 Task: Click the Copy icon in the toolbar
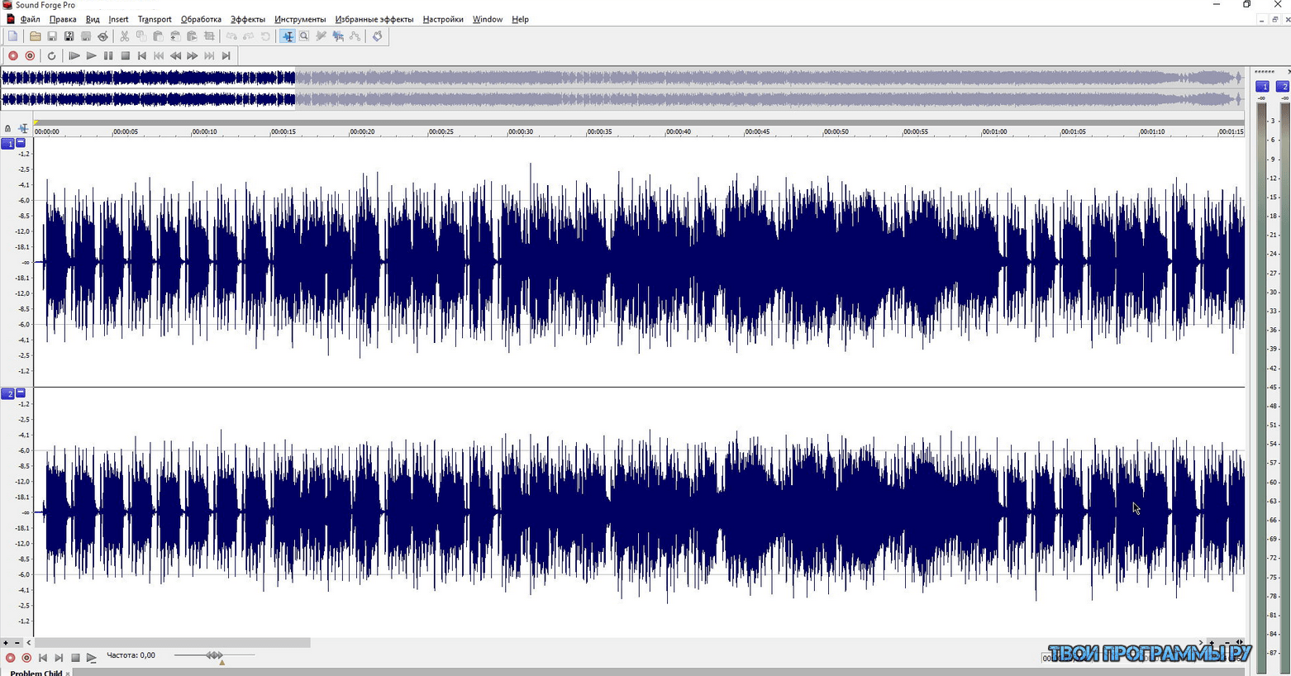coord(141,36)
